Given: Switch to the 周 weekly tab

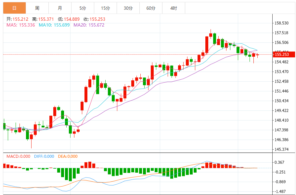Looking at the screenshot, I should point(37,8).
